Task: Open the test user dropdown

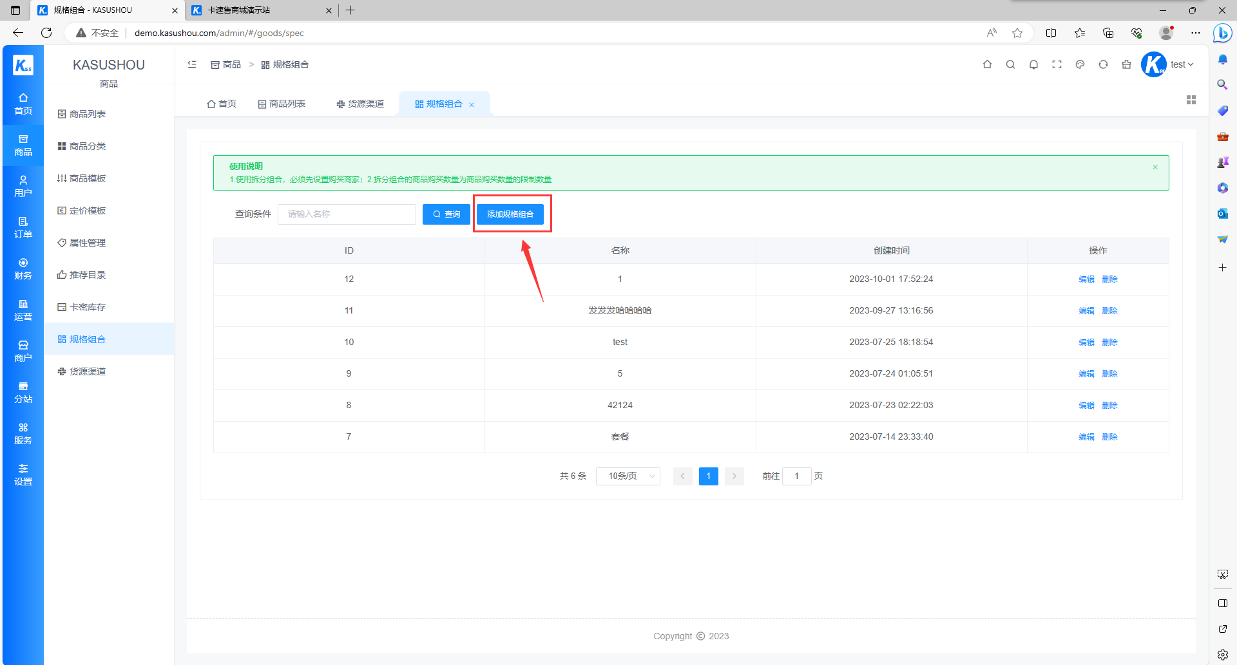Action: tap(1183, 64)
